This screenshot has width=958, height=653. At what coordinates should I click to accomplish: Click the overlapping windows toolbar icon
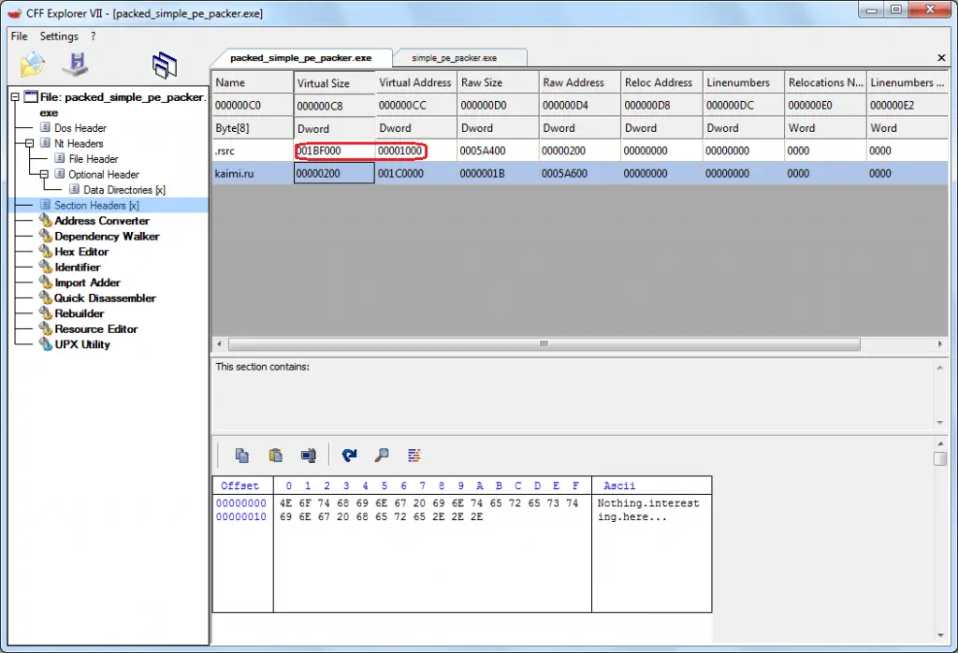pos(165,63)
